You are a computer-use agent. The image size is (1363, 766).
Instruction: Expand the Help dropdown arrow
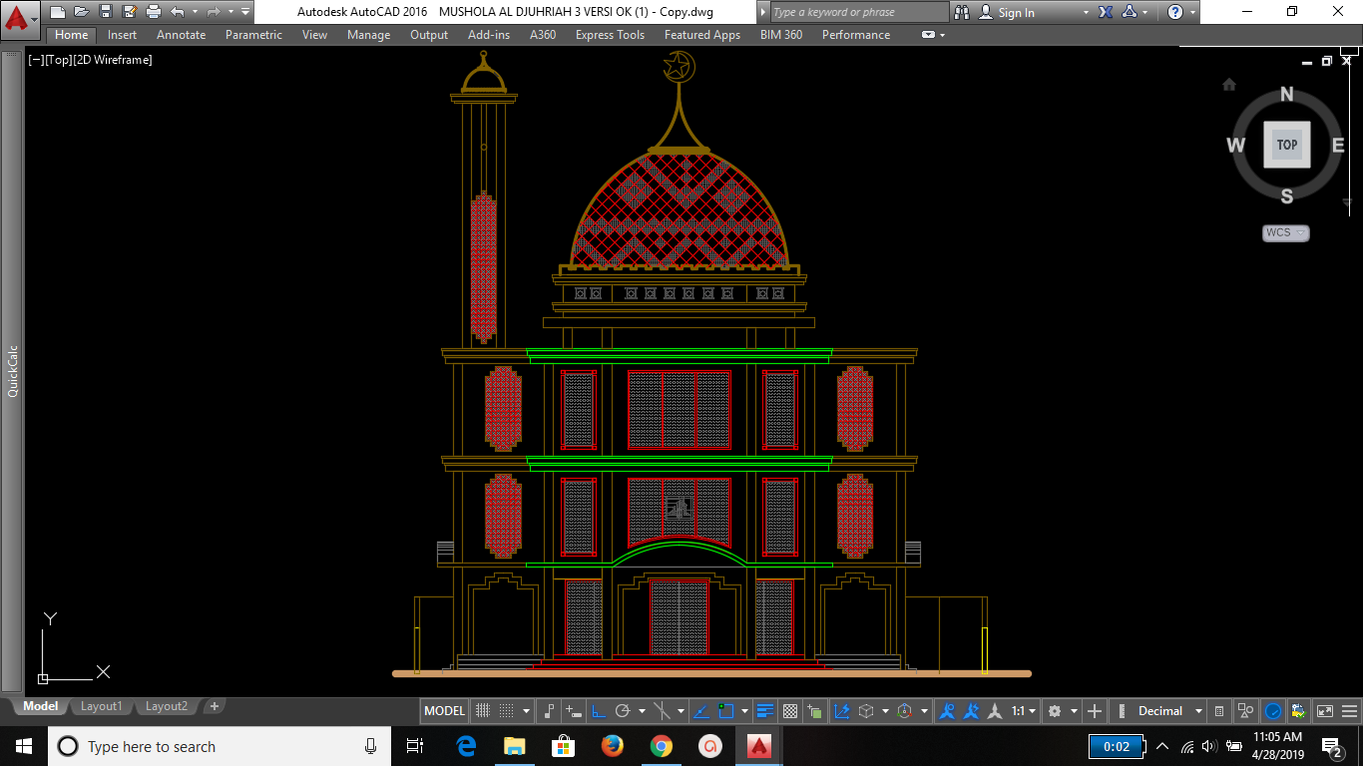tap(1192, 12)
